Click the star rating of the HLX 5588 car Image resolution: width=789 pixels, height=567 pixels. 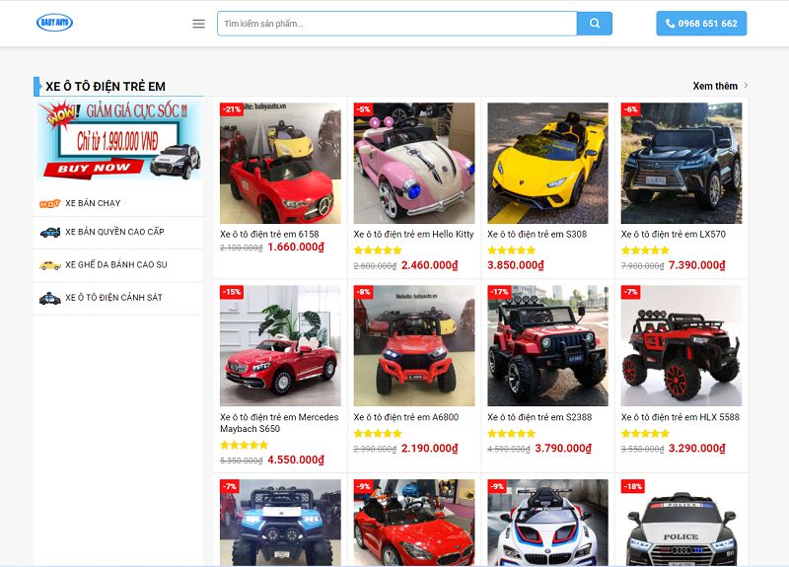(645, 433)
